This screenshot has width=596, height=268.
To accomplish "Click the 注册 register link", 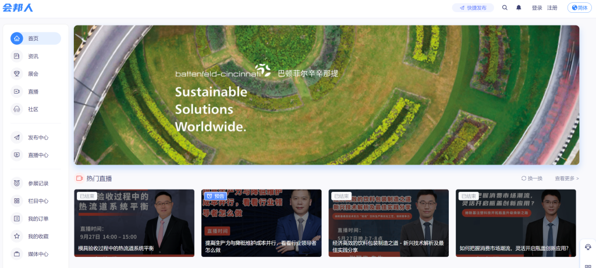I will pyautogui.click(x=552, y=8).
